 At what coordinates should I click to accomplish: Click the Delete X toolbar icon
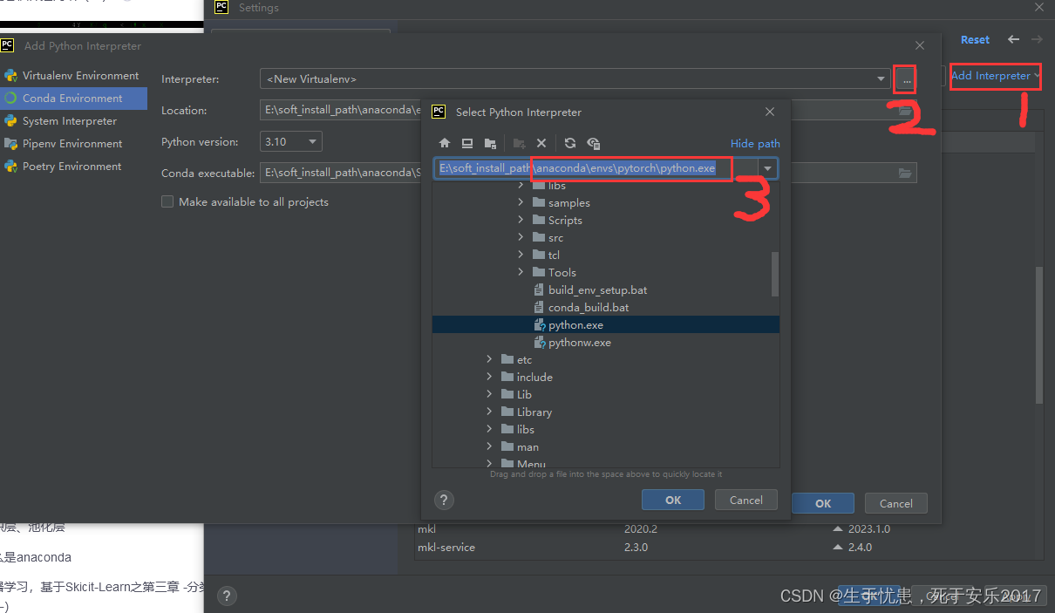tap(541, 143)
